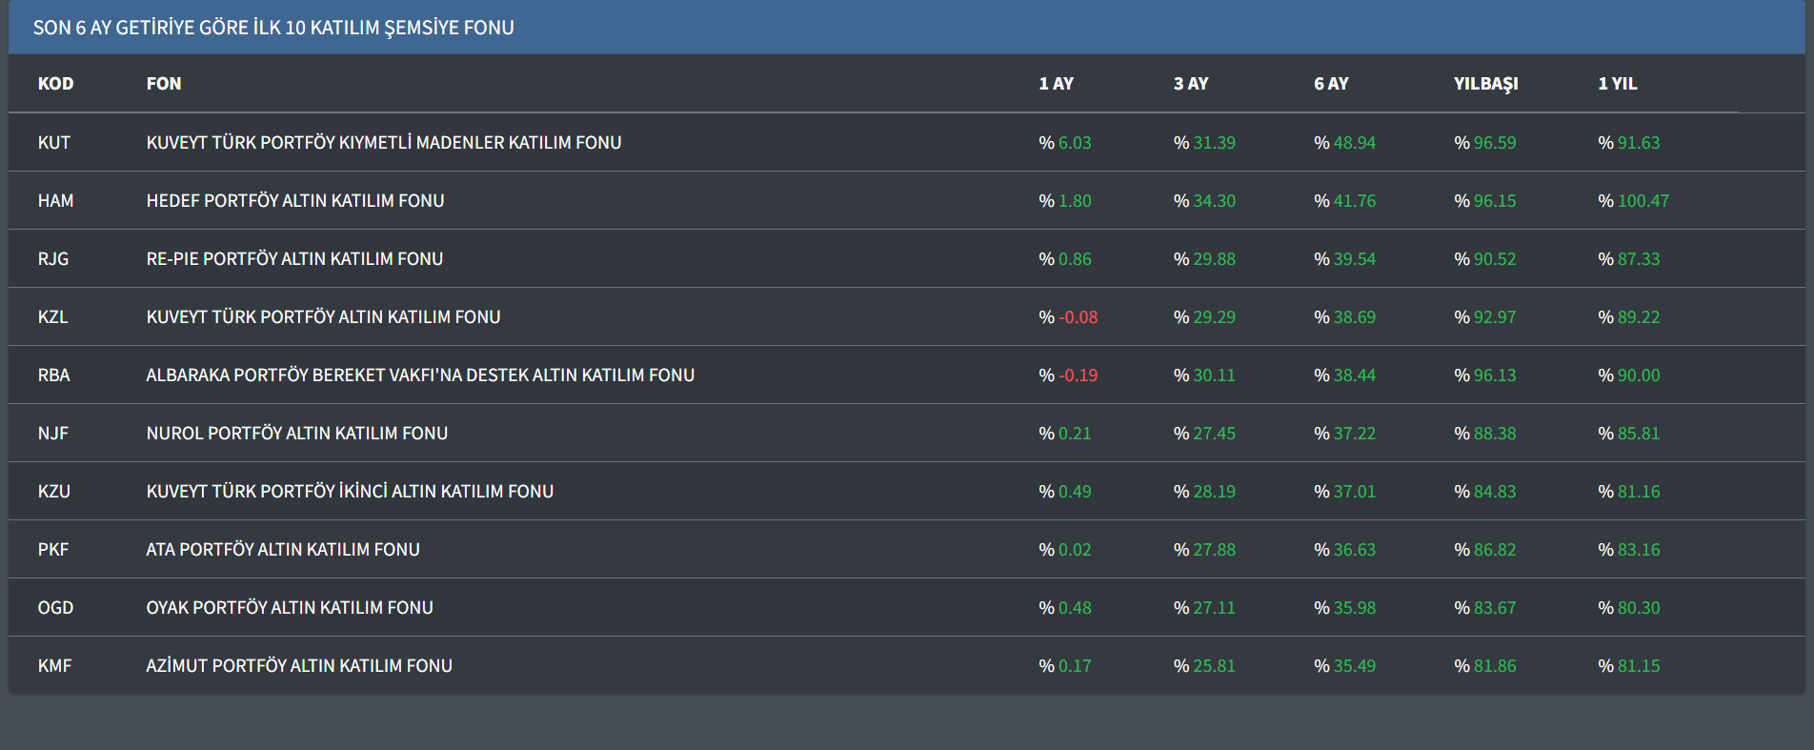
Task: Click the KZL fund code
Action: (52, 317)
